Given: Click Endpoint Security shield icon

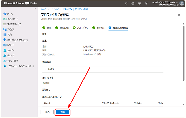Looking at the screenshot, I should [x=5, y=40].
